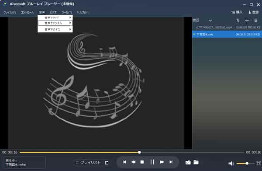Expand the 音声チャンネル submenu
Image resolution: width=262 pixels, height=171 pixels.
coord(55,23)
